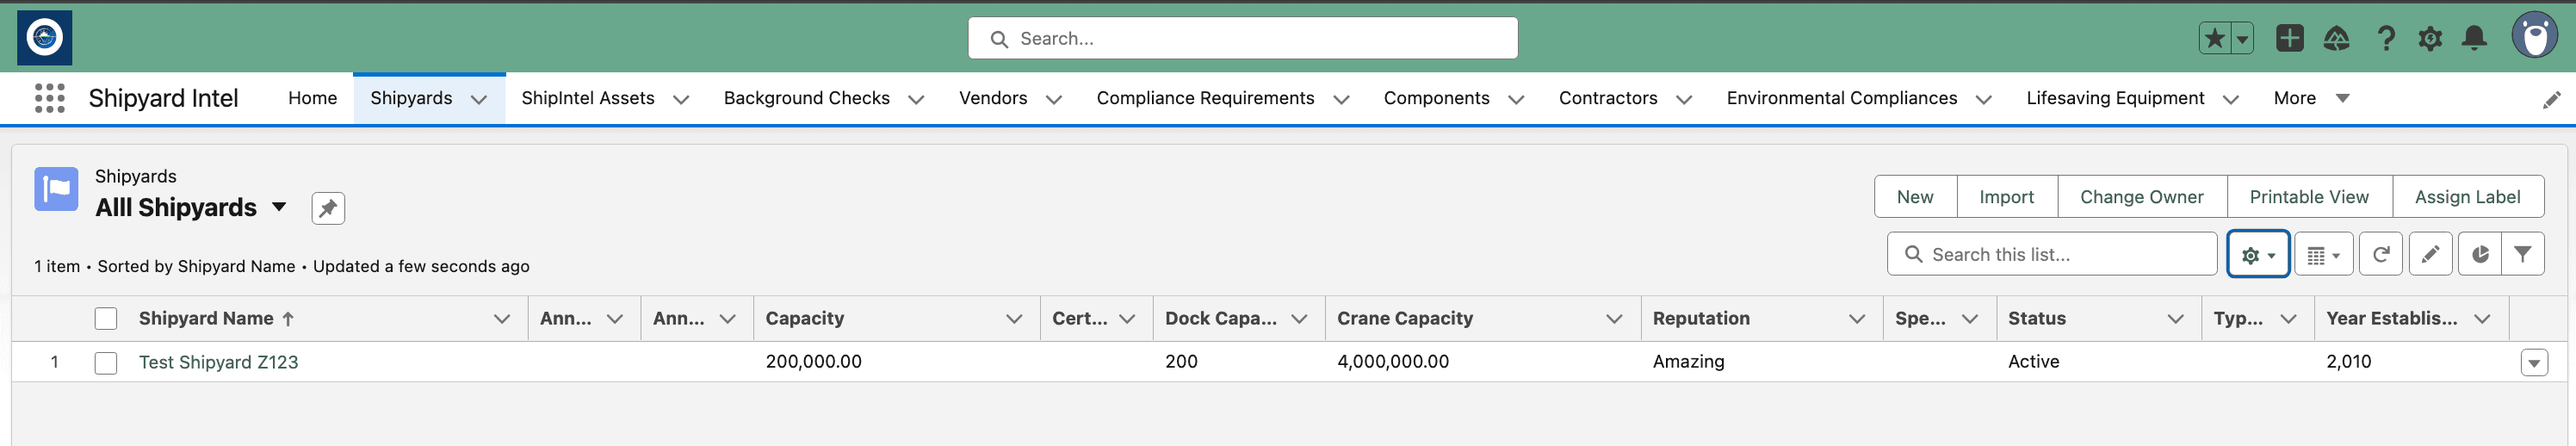Open row actions for Test Shipyard Z123
2576x446 pixels.
tap(2534, 362)
